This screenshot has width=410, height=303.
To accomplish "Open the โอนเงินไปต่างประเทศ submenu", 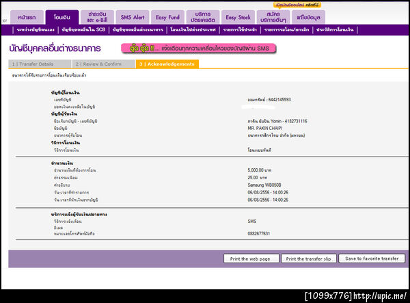I will tap(193, 30).
